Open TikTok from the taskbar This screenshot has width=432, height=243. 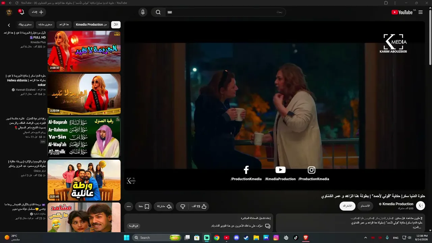[x=296, y=238]
